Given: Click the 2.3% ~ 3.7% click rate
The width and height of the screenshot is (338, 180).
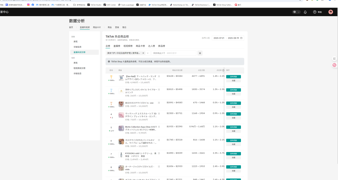Looking at the screenshot, I should coord(219,153).
